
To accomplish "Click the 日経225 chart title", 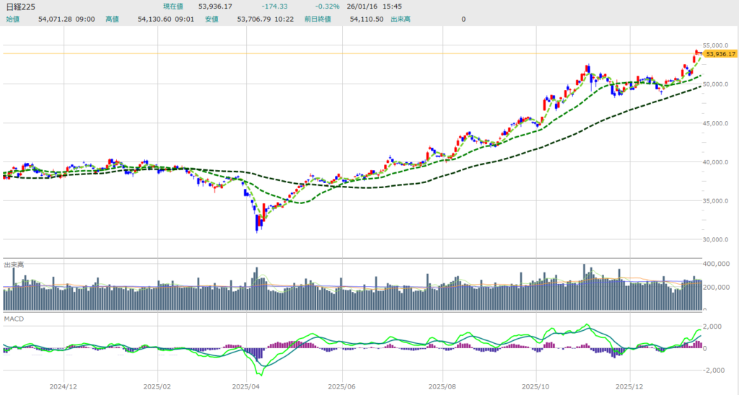I will 22,6.
